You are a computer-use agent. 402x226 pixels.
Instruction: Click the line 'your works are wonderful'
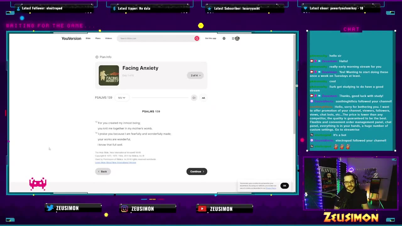114,139
